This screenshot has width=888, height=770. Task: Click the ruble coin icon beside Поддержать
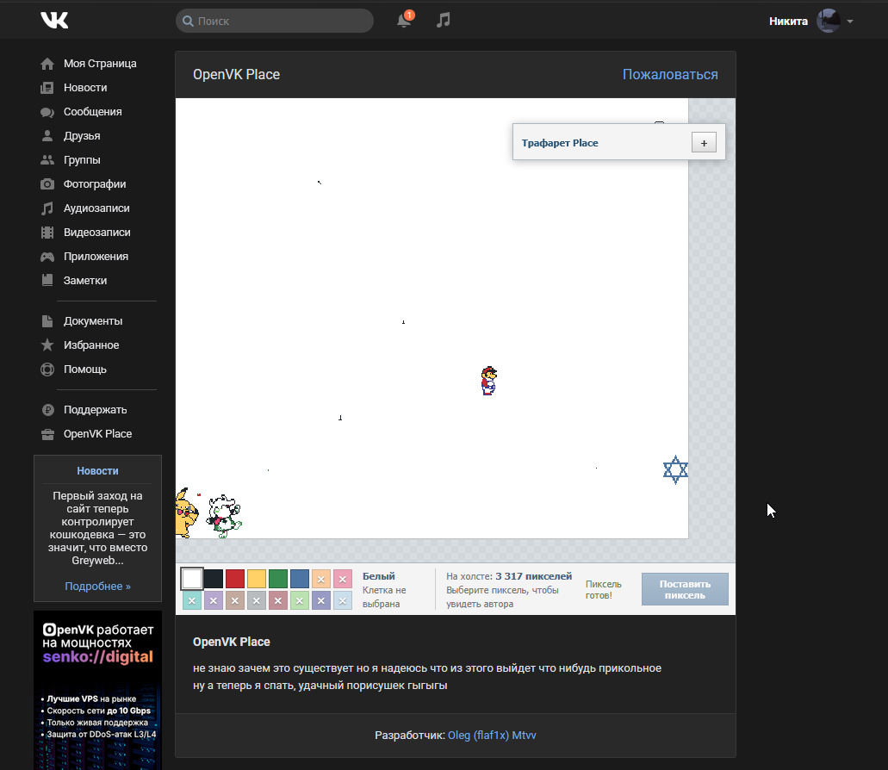click(x=47, y=410)
